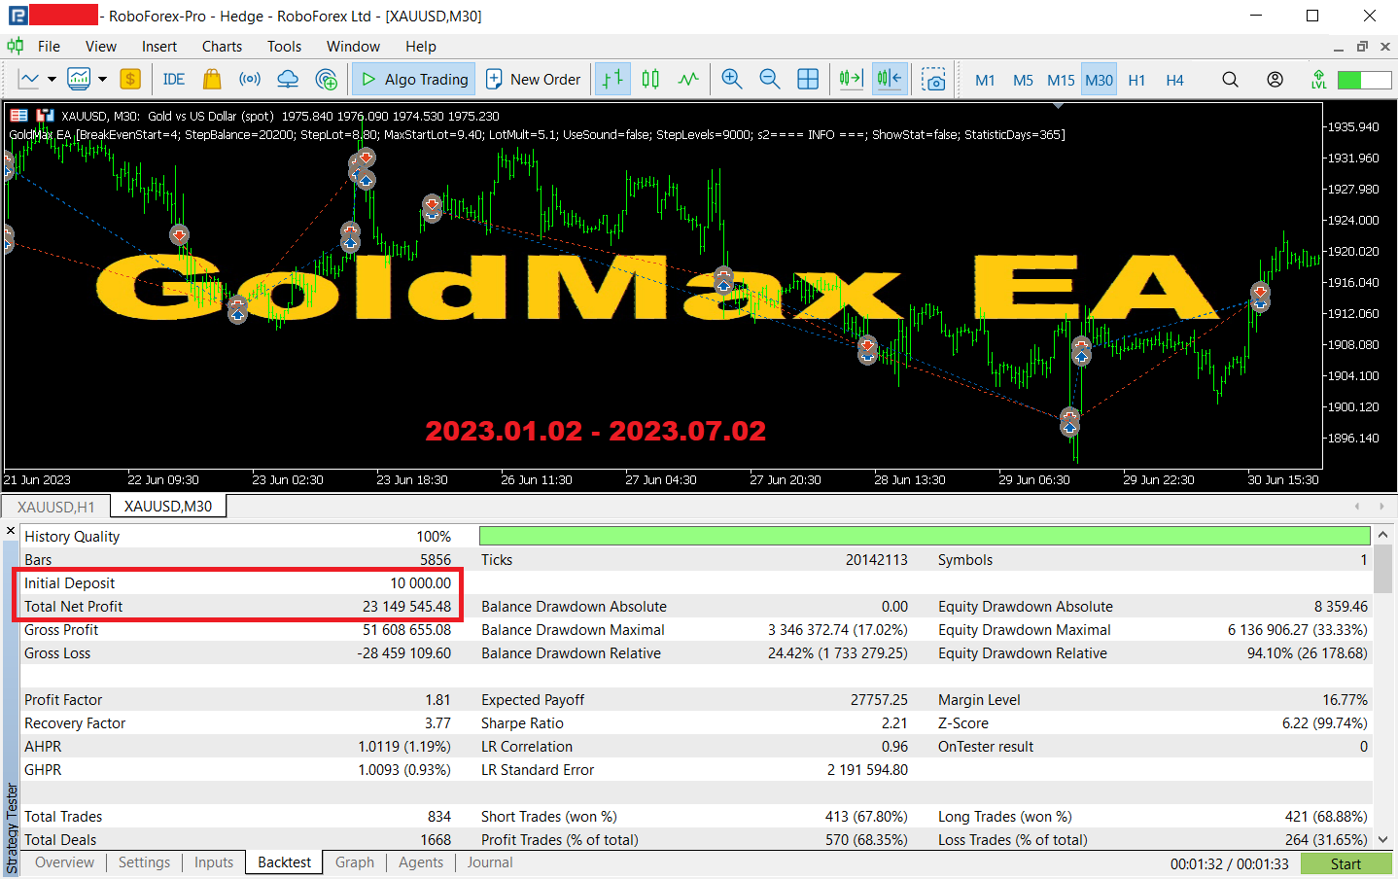Click the New Order button
Screen dimensions: 1398x879
pyautogui.click(x=534, y=80)
